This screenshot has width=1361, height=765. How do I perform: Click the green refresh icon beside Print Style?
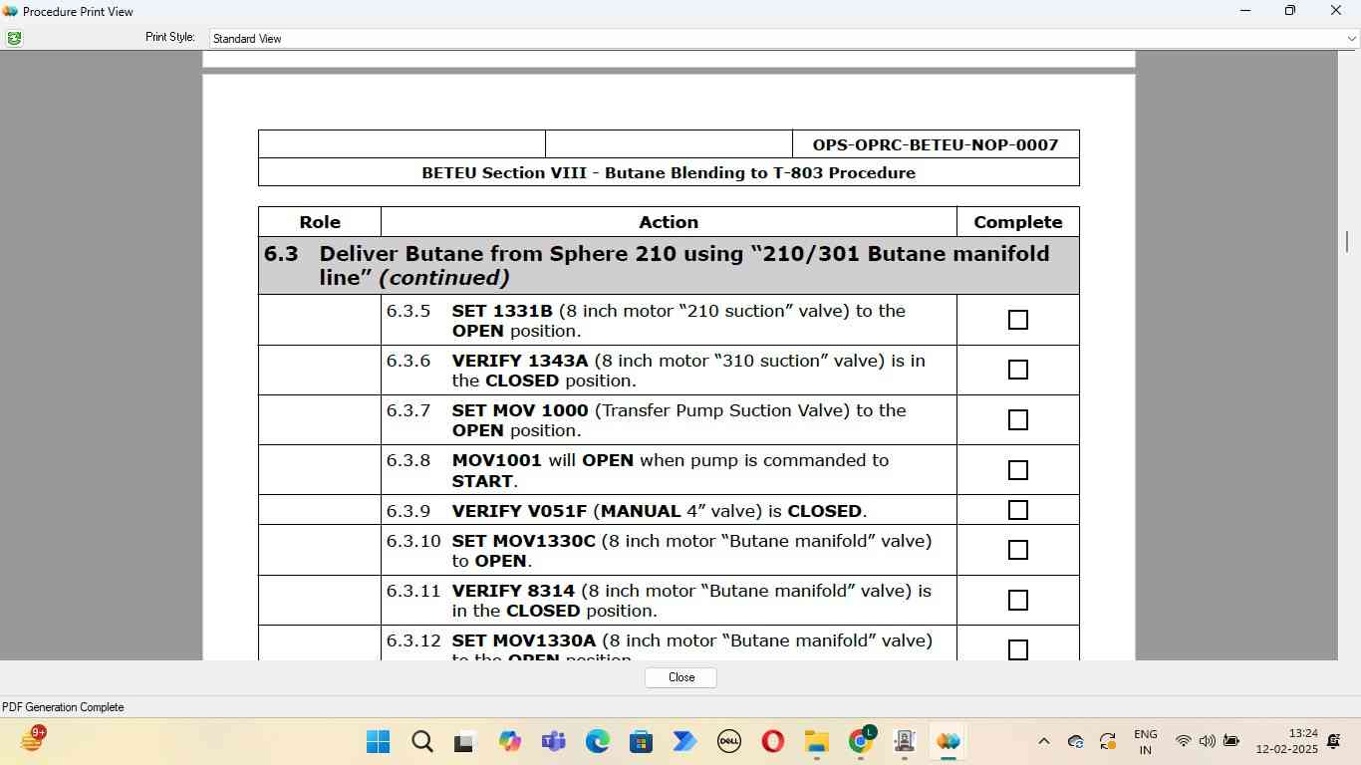pyautogui.click(x=14, y=38)
